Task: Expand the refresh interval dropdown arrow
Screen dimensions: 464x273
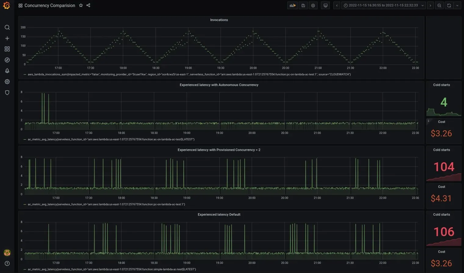Action: pyautogui.click(x=457, y=5)
